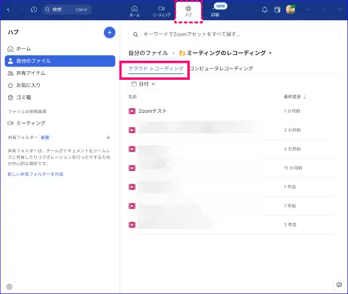Open feedback chat icon at bottom right
348x294 pixels.
339,285
